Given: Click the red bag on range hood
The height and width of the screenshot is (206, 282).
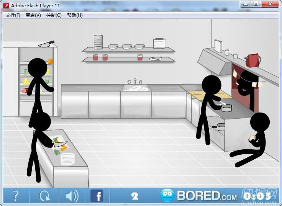Looking at the screenshot, I should 252,60.
